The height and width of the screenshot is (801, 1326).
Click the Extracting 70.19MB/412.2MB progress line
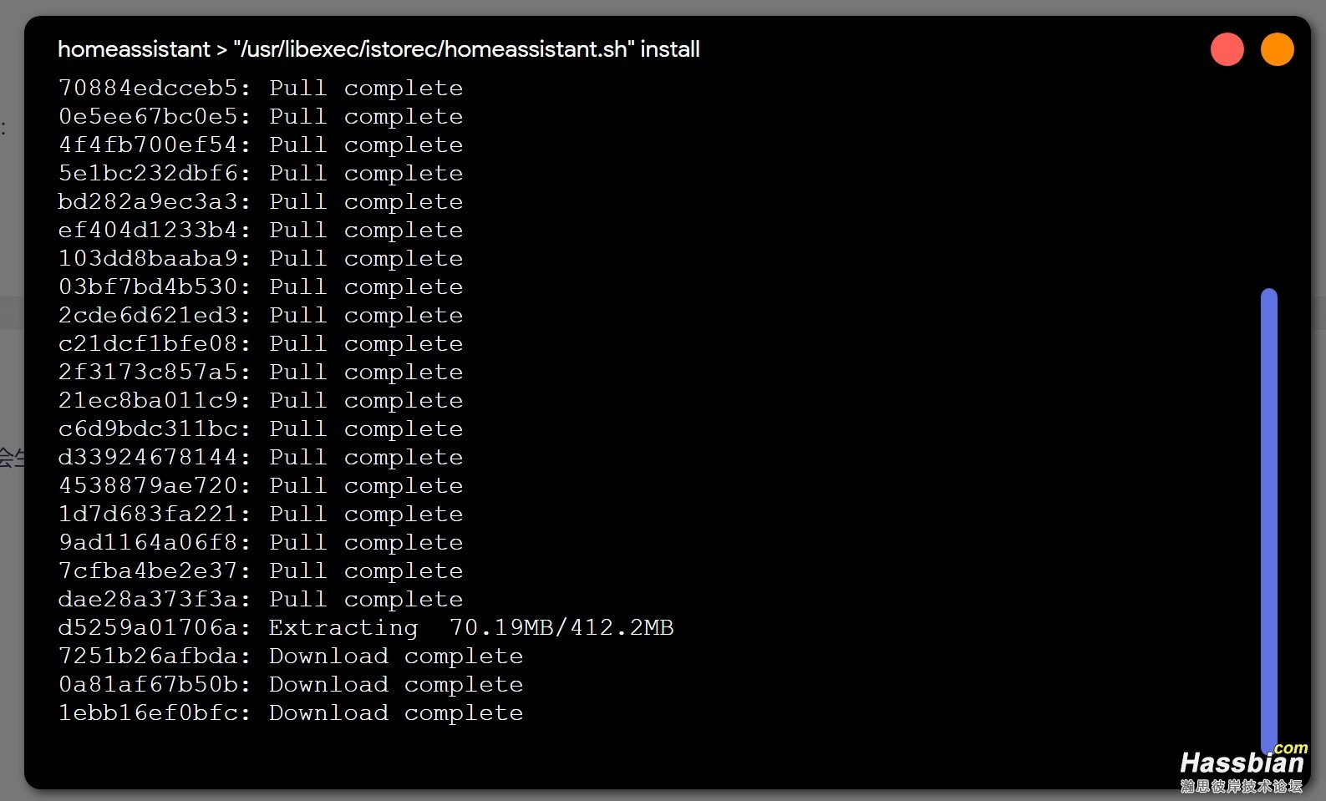click(x=366, y=627)
